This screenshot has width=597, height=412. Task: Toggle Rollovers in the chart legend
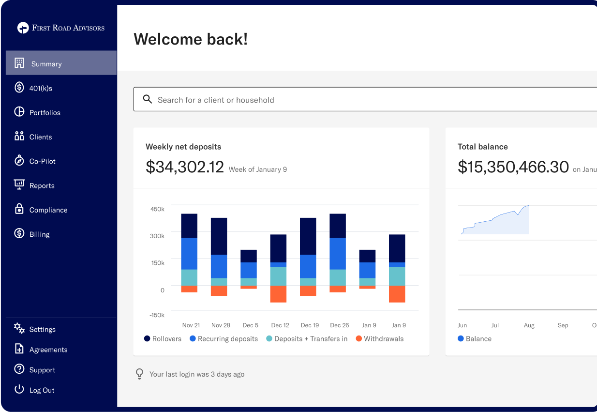tap(163, 338)
